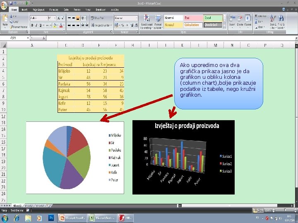Open Photoshop from the taskbar
Viewport: 298px width, 223px height.
coord(51,218)
